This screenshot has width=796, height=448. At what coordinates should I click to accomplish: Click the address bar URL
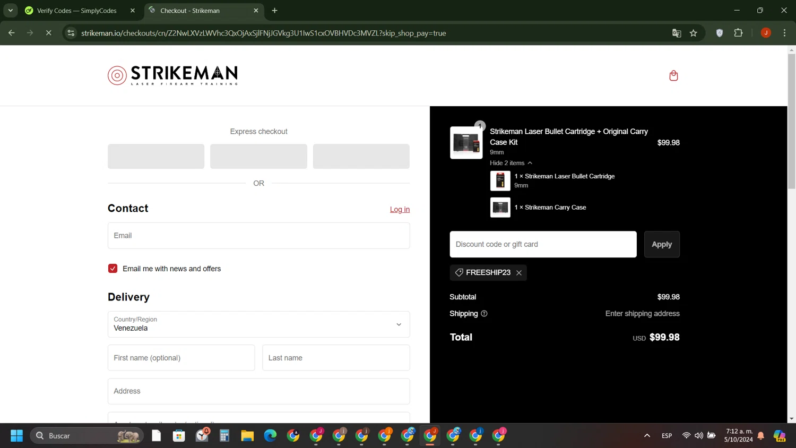[264, 33]
